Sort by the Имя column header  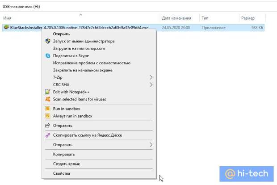tap(7, 18)
